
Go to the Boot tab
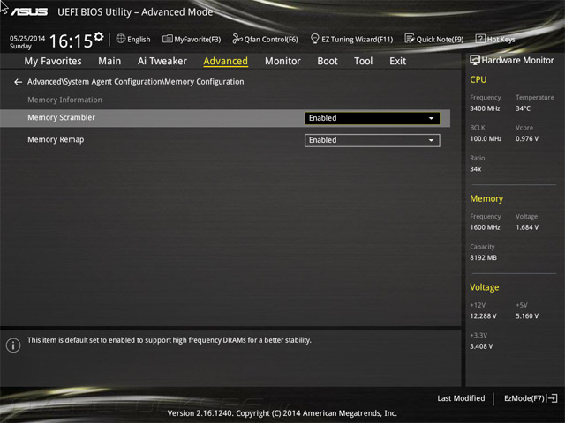(x=328, y=61)
